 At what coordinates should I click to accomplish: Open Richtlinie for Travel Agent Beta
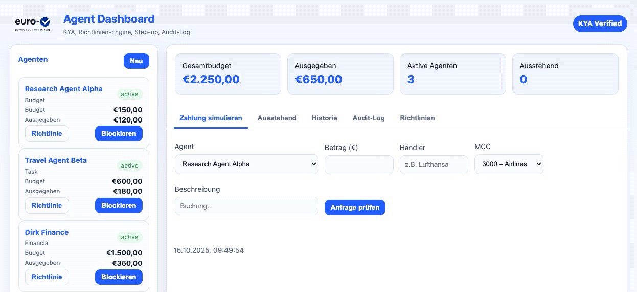click(x=47, y=205)
